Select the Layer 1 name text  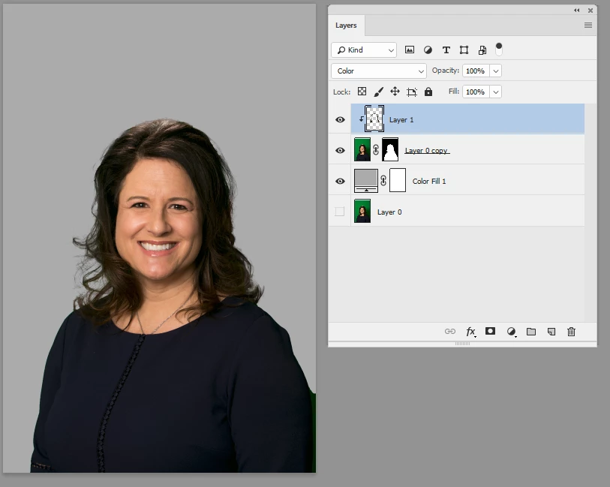tap(401, 120)
